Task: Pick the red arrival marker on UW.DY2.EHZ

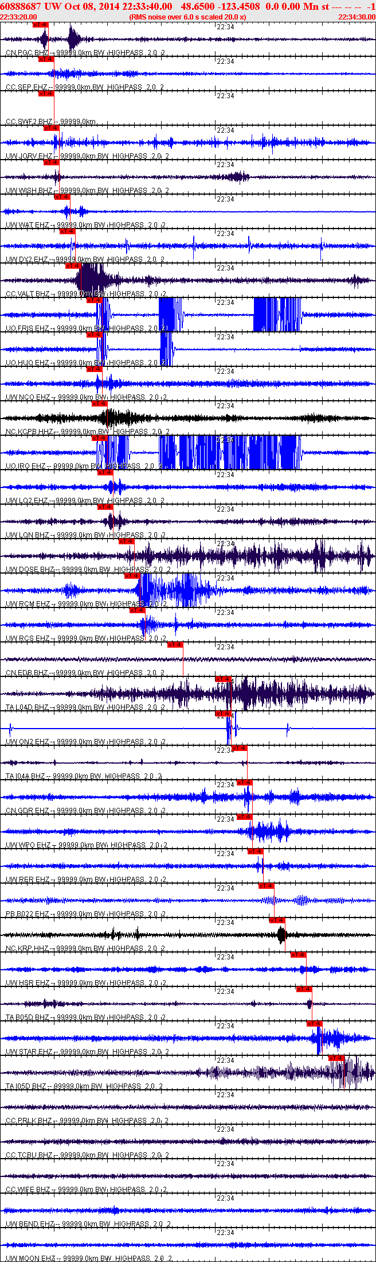Action: click(x=67, y=231)
